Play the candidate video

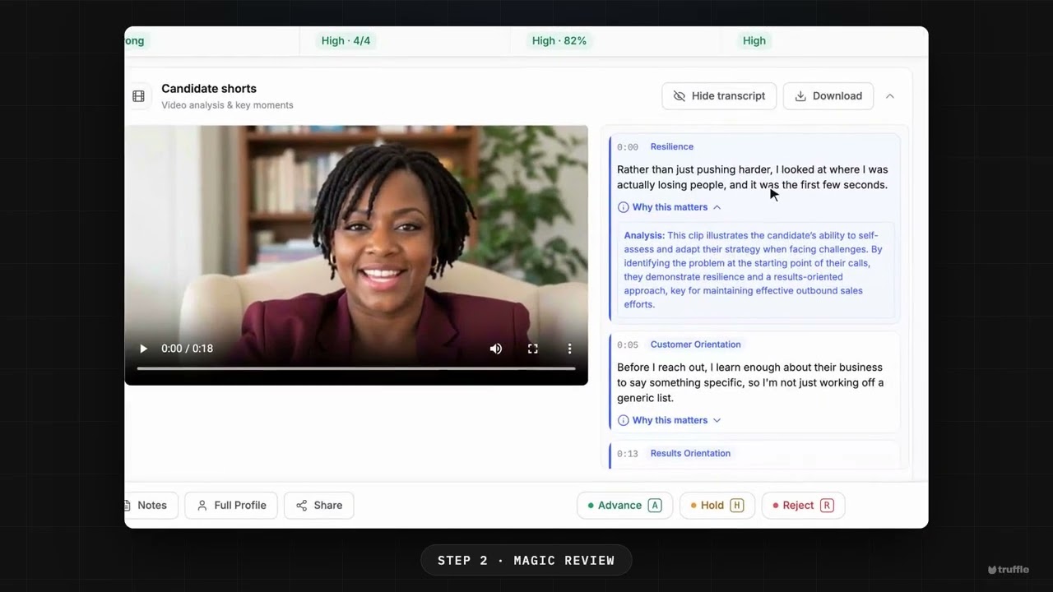click(x=143, y=349)
